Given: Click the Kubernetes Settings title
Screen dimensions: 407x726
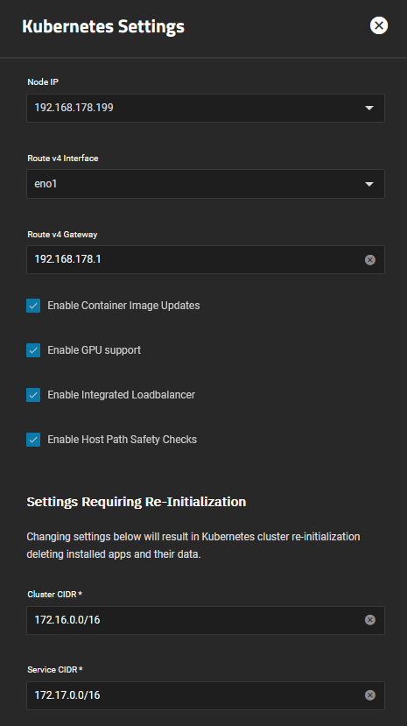Looking at the screenshot, I should pos(103,26).
